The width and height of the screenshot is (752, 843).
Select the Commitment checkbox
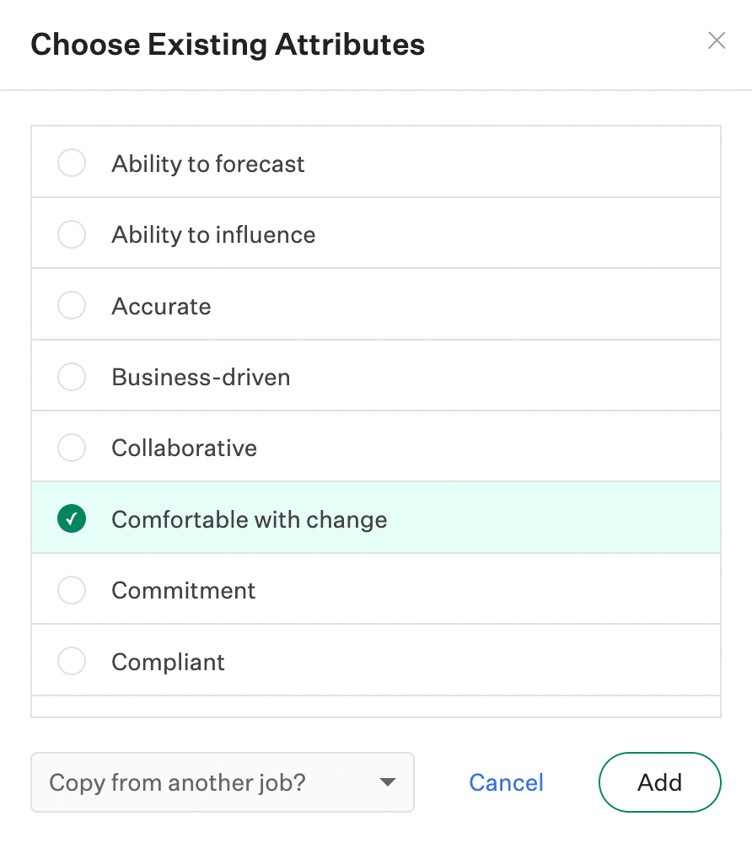pos(72,590)
